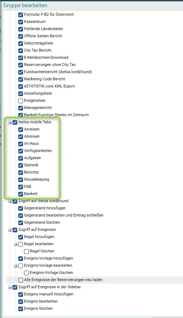Uncheck the Kassenbuch checkbox

pyautogui.click(x=20, y=22)
